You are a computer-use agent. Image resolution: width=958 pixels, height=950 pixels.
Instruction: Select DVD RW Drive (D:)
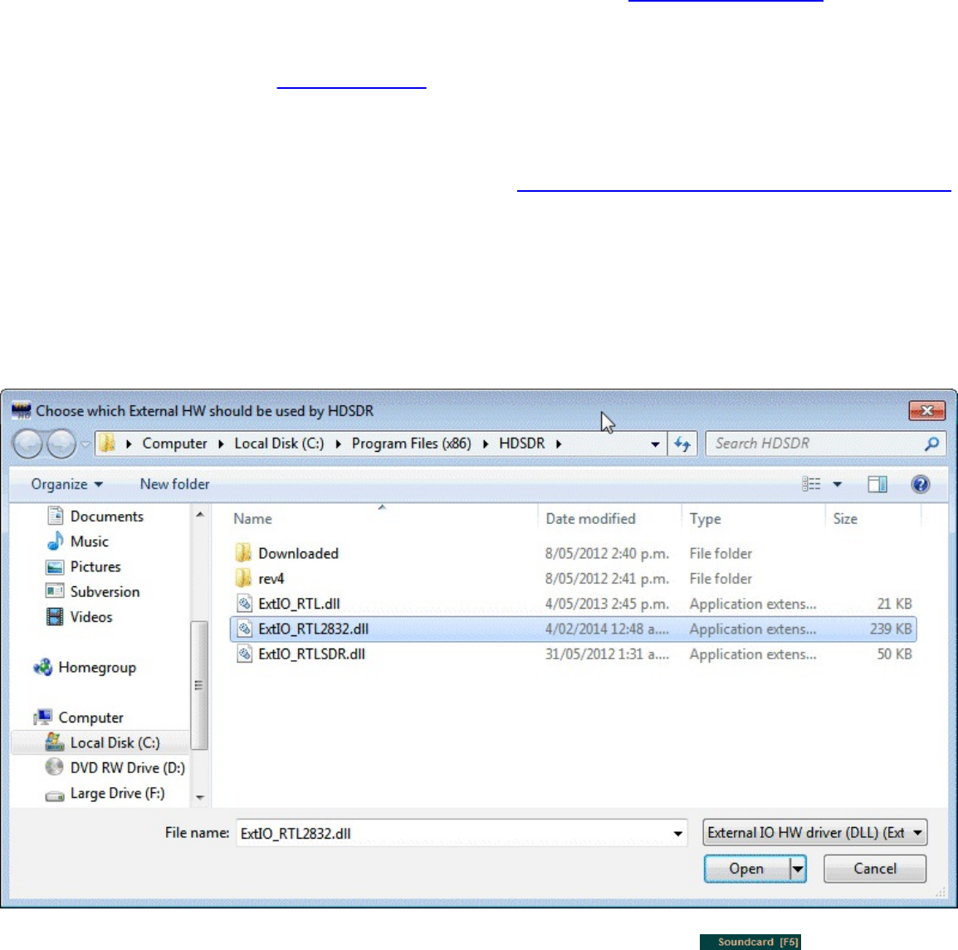coord(127,768)
